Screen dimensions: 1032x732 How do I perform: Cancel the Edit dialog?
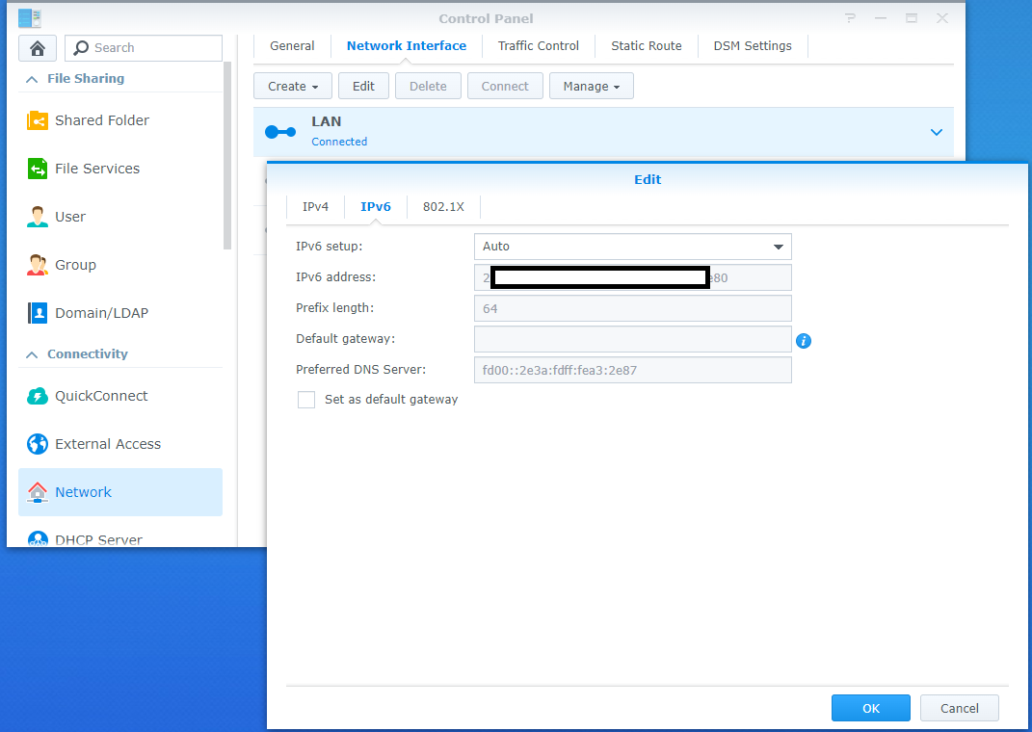[x=959, y=708]
